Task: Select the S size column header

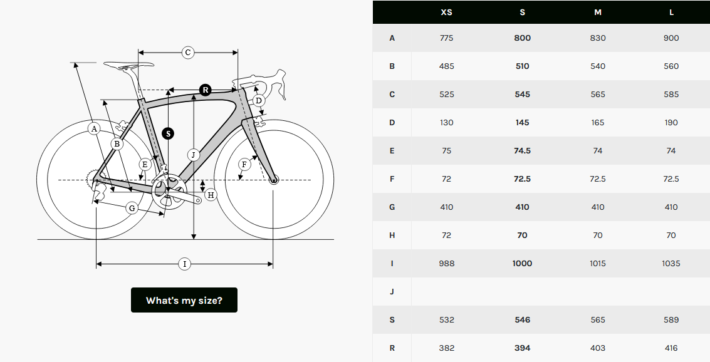Action: pyautogui.click(x=522, y=13)
